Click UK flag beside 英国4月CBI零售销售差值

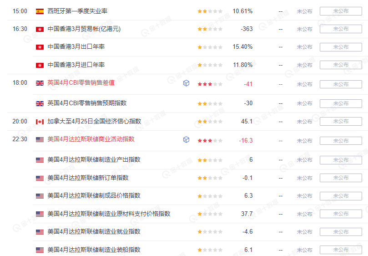40,83
